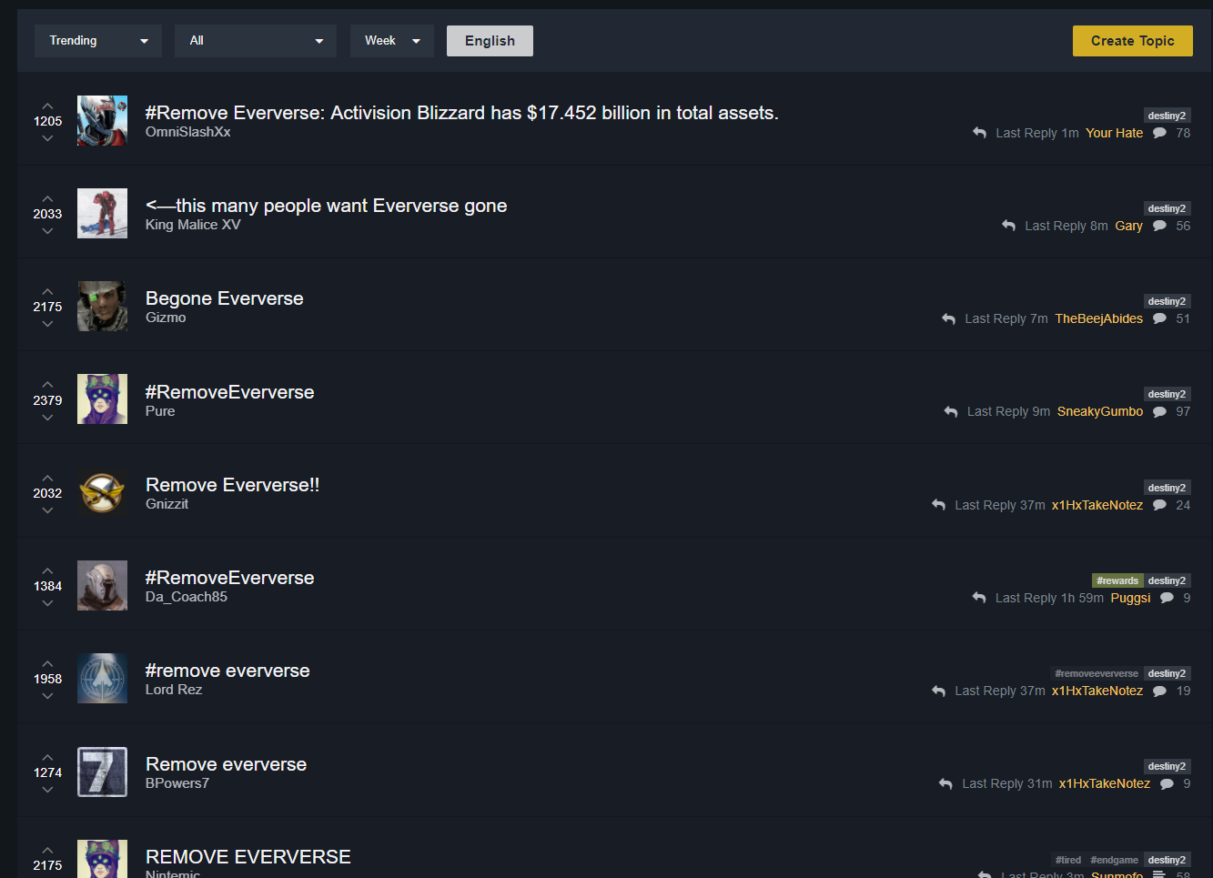The image size is (1213, 878).
Task: Click author name 'Lord Rez'
Action: point(174,690)
